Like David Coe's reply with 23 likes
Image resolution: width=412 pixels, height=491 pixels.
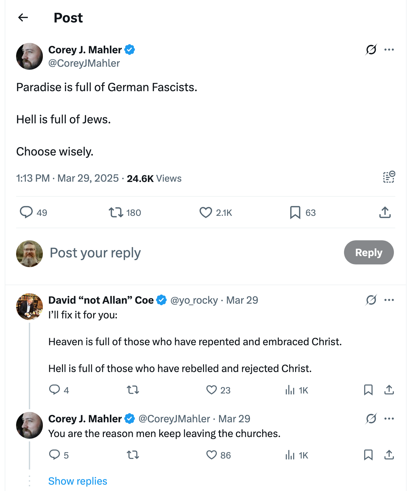(211, 390)
